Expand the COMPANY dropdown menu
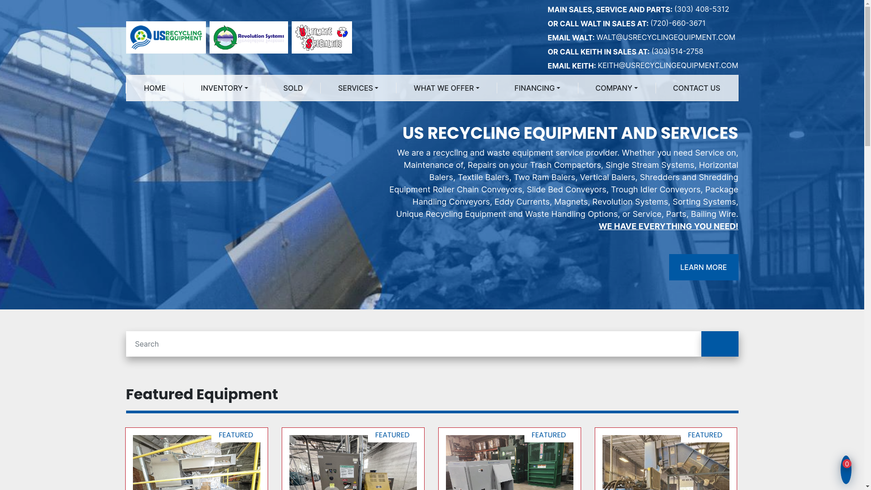This screenshot has width=871, height=490. click(x=617, y=88)
